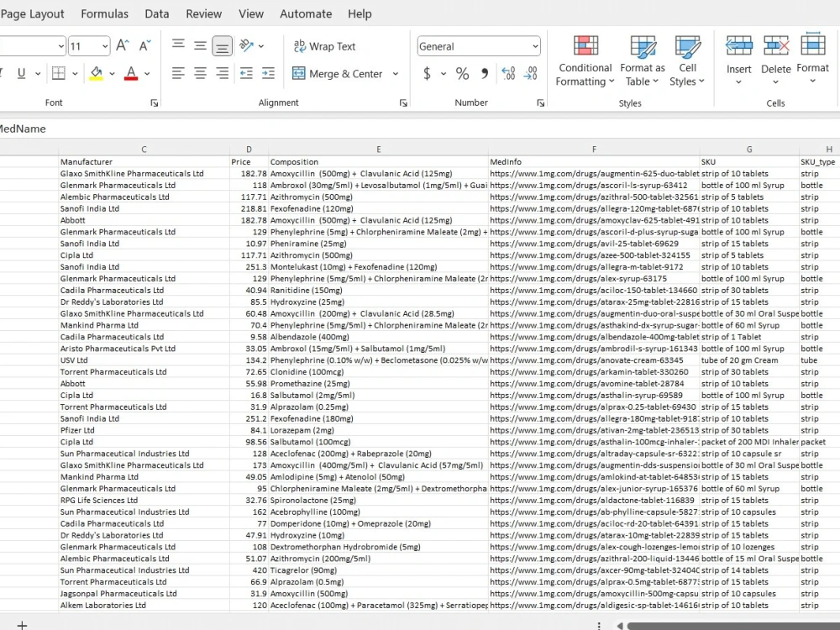The height and width of the screenshot is (630, 840).
Task: Open the font name dropdown arrow
Action: (x=60, y=46)
